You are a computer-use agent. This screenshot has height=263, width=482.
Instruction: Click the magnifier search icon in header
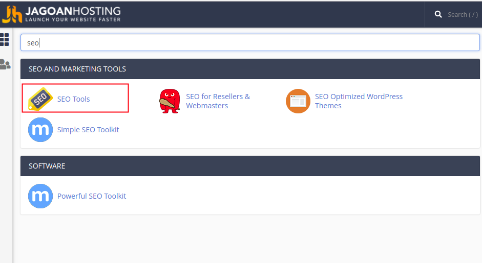coord(438,14)
